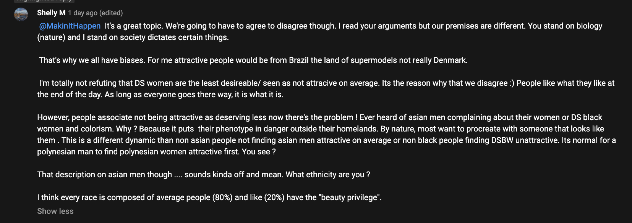This screenshot has width=632, height=223.
Task: Click Shelly M's profile avatar
Action: click(x=21, y=14)
